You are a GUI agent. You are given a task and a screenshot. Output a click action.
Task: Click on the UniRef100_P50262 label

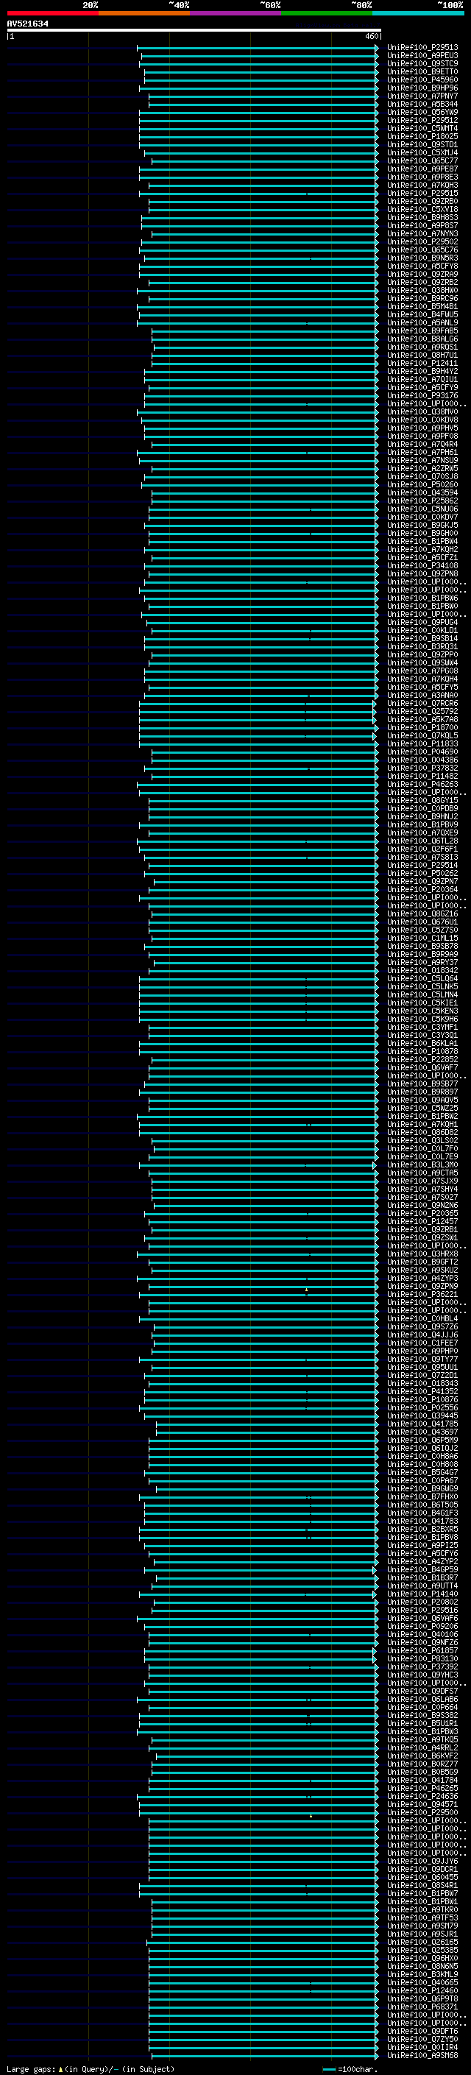point(422,873)
